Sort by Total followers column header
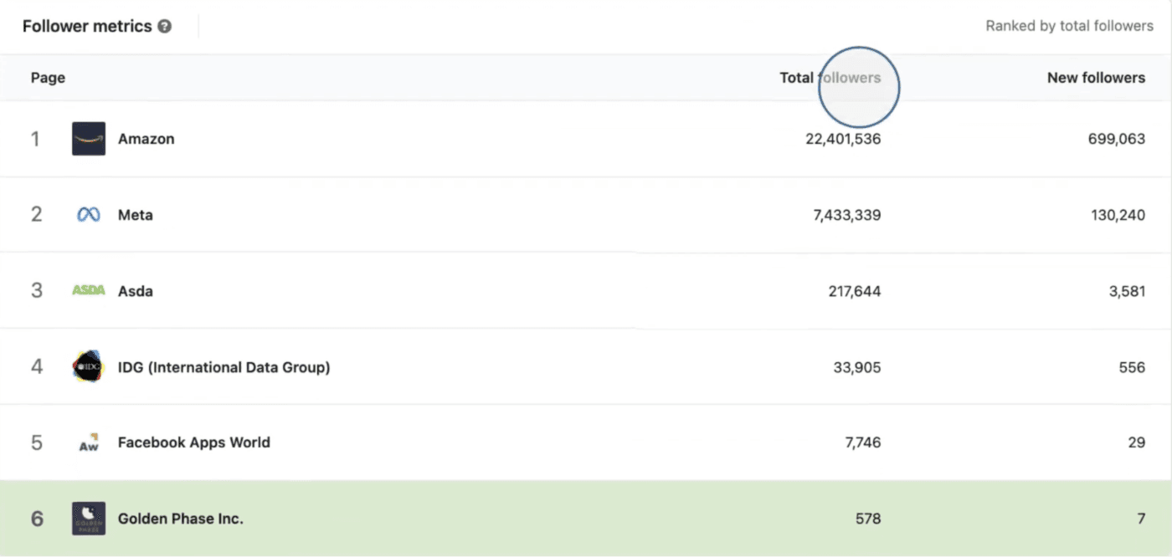 830,78
